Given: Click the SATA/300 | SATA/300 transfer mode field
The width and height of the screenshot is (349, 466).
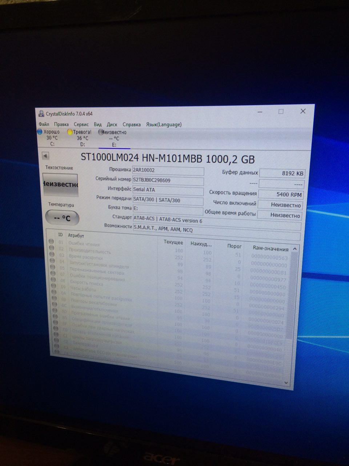Looking at the screenshot, I should pyautogui.click(x=168, y=200).
